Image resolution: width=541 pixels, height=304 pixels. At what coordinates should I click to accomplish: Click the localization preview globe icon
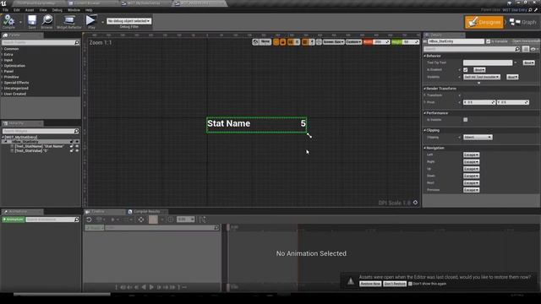point(255,42)
